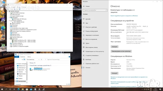
Task: Click the first copy button under device specifications
Action: [x=114, y=47]
